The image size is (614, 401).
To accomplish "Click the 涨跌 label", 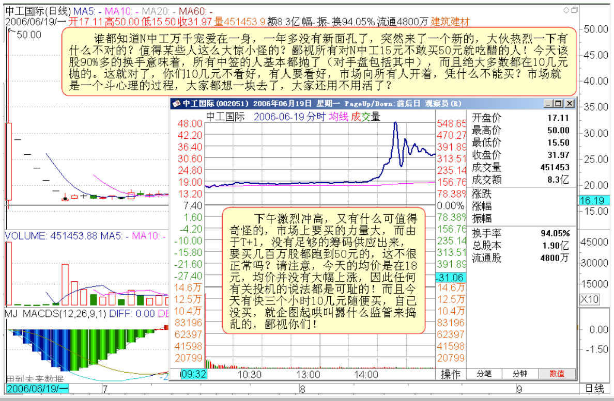I will (x=482, y=194).
